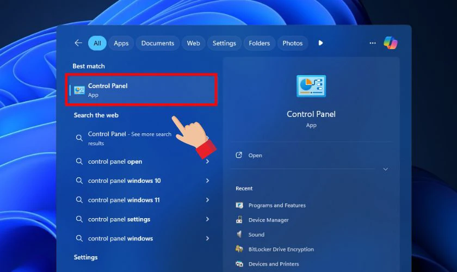Select the 'control panel open' suggestion text
The image size is (457, 272).
115,162
